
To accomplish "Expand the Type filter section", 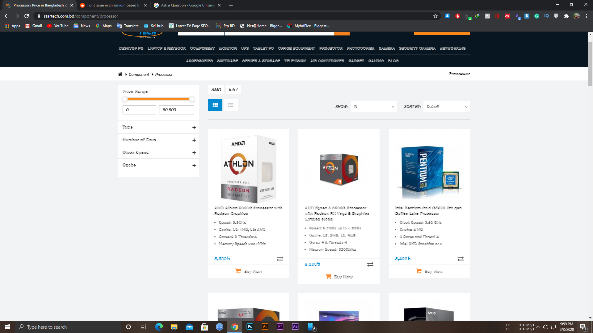I will tap(194, 127).
